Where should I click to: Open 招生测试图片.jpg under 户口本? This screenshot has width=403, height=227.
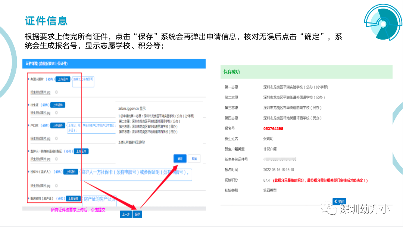[x=40, y=138]
